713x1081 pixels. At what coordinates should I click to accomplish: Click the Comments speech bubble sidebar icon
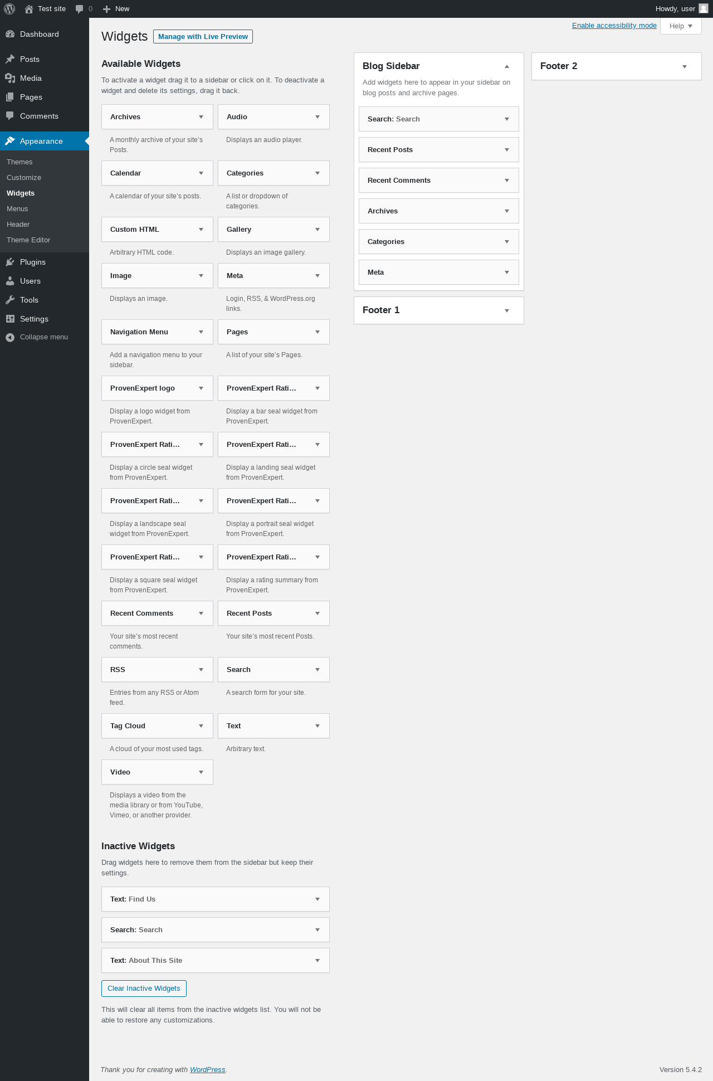coord(10,116)
